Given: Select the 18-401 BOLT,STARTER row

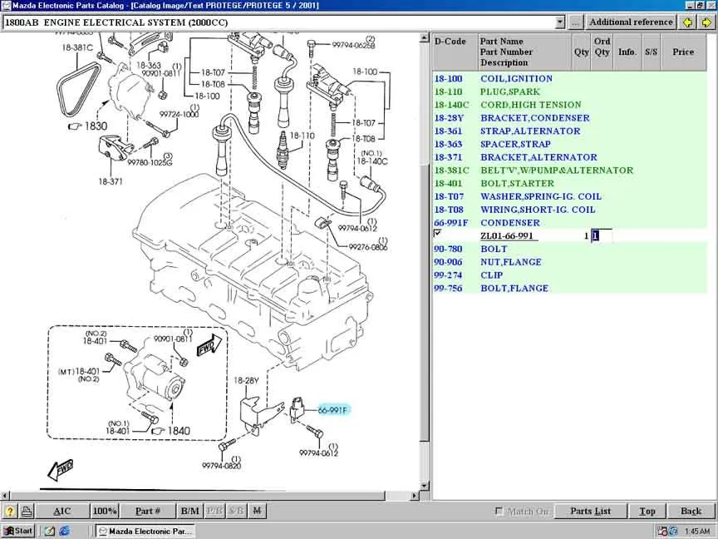Looking at the screenshot, I should click(569, 183).
